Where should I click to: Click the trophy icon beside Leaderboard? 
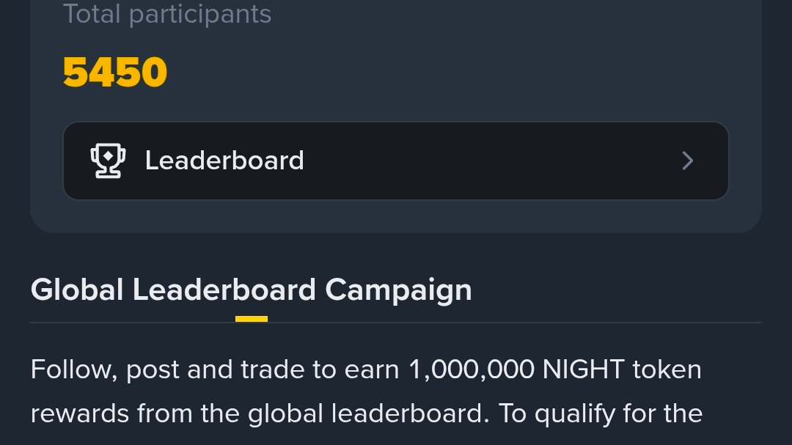click(108, 161)
